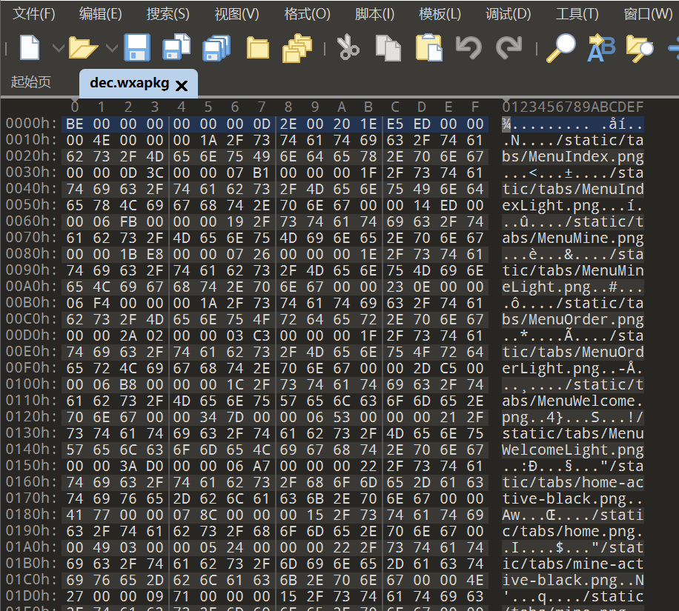Screen dimensions: 679x611
Task: Switch to the 起始页 tab
Action: (x=32, y=82)
